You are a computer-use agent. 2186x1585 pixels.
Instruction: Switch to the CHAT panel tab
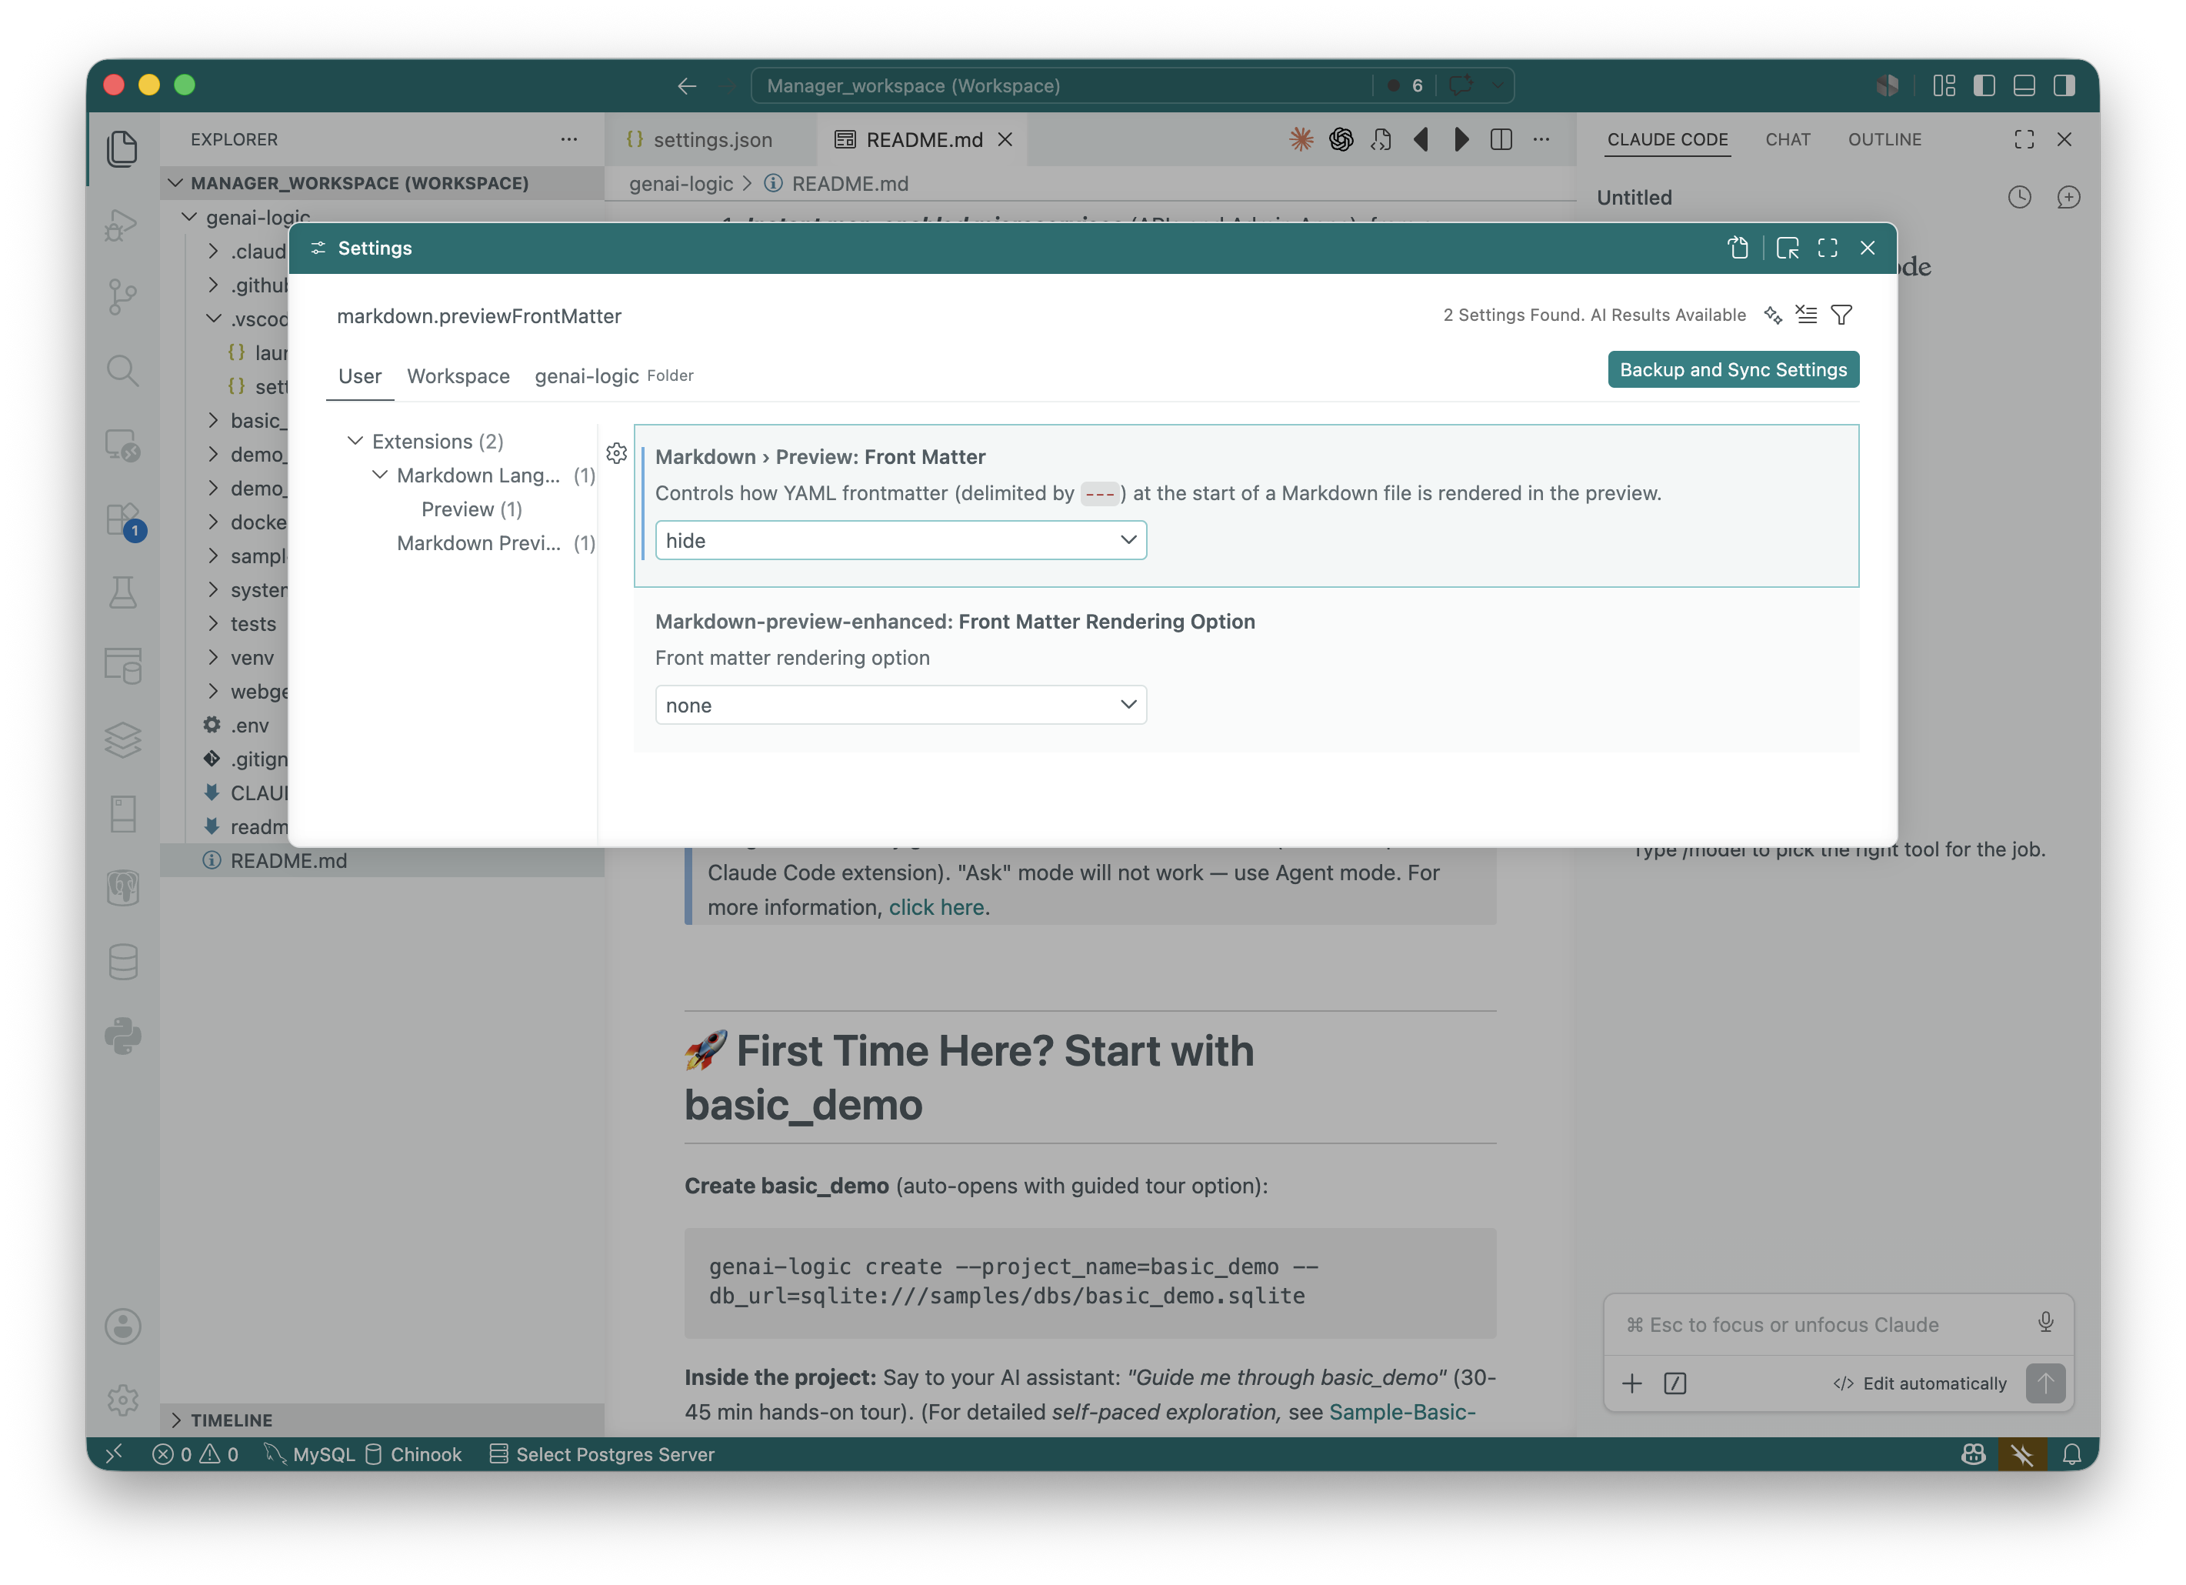(x=1787, y=140)
